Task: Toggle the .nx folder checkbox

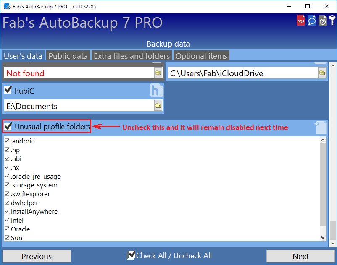Action: coord(7,167)
